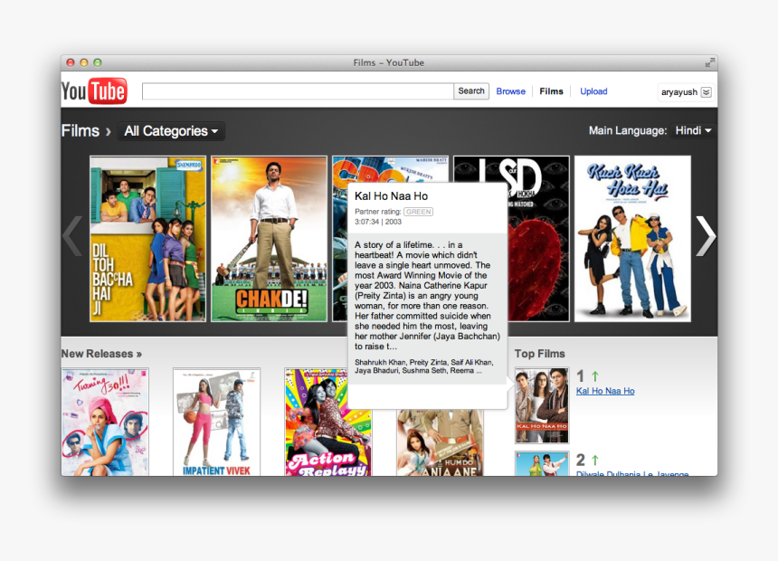
Task: Click the yellow minimize window button
Action: [84, 62]
